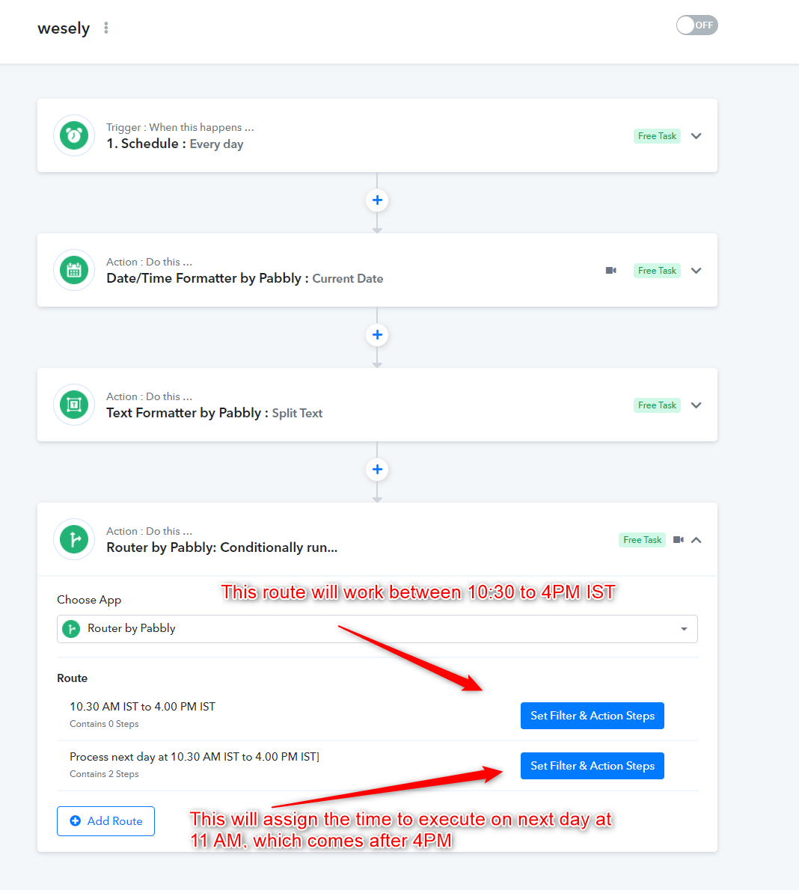Toggle the workflow OFF switch

[x=697, y=25]
